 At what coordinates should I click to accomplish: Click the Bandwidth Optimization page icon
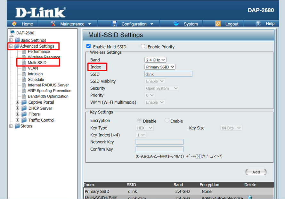pyautogui.click(x=24, y=96)
